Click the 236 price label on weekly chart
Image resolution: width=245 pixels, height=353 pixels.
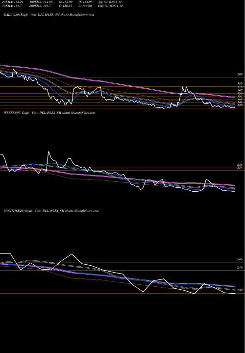click(240, 165)
